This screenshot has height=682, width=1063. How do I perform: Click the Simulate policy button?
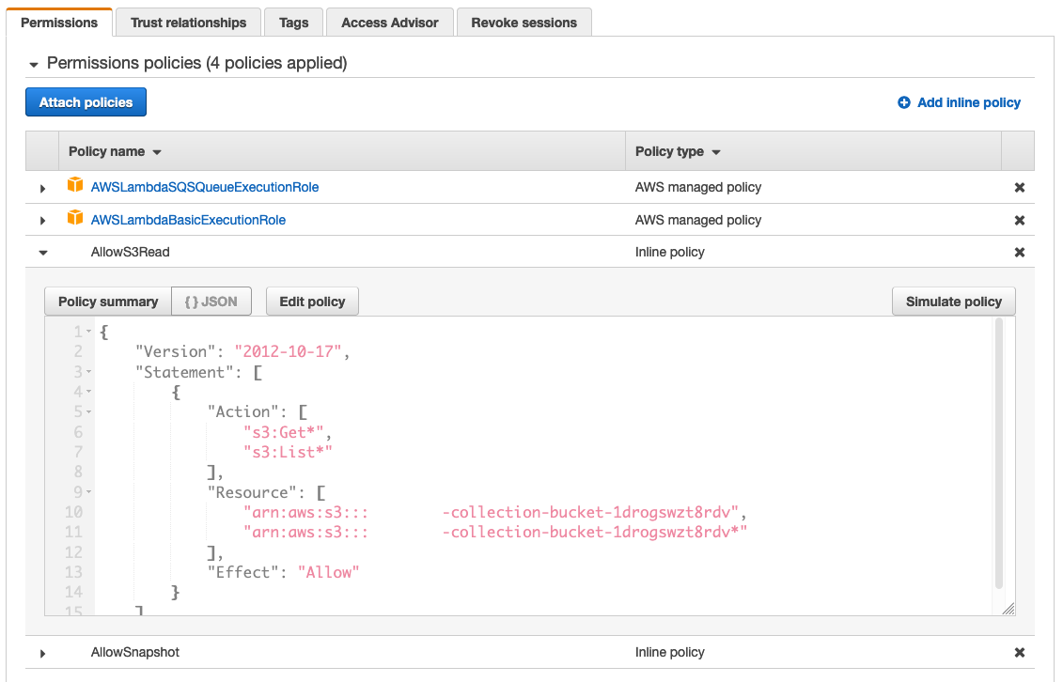[953, 302]
